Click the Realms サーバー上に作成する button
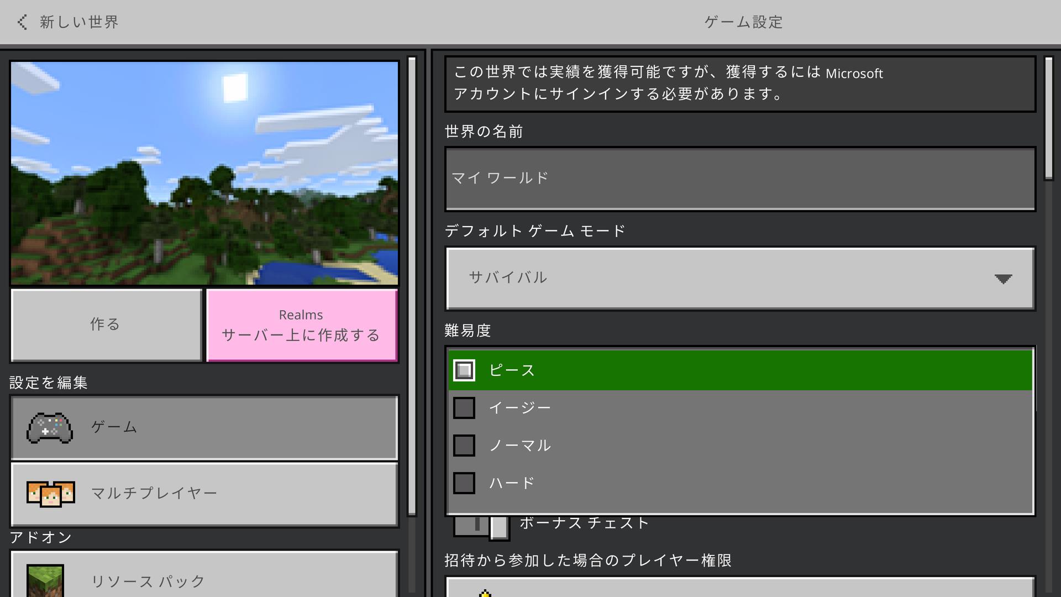The width and height of the screenshot is (1061, 597). click(301, 326)
